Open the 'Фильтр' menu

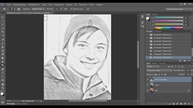pyautogui.click(x=69, y=5)
